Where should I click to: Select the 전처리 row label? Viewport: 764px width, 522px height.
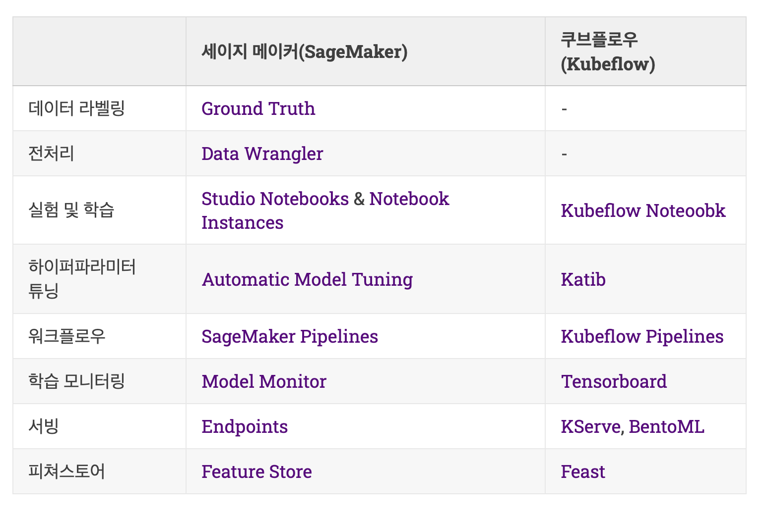[x=51, y=154]
